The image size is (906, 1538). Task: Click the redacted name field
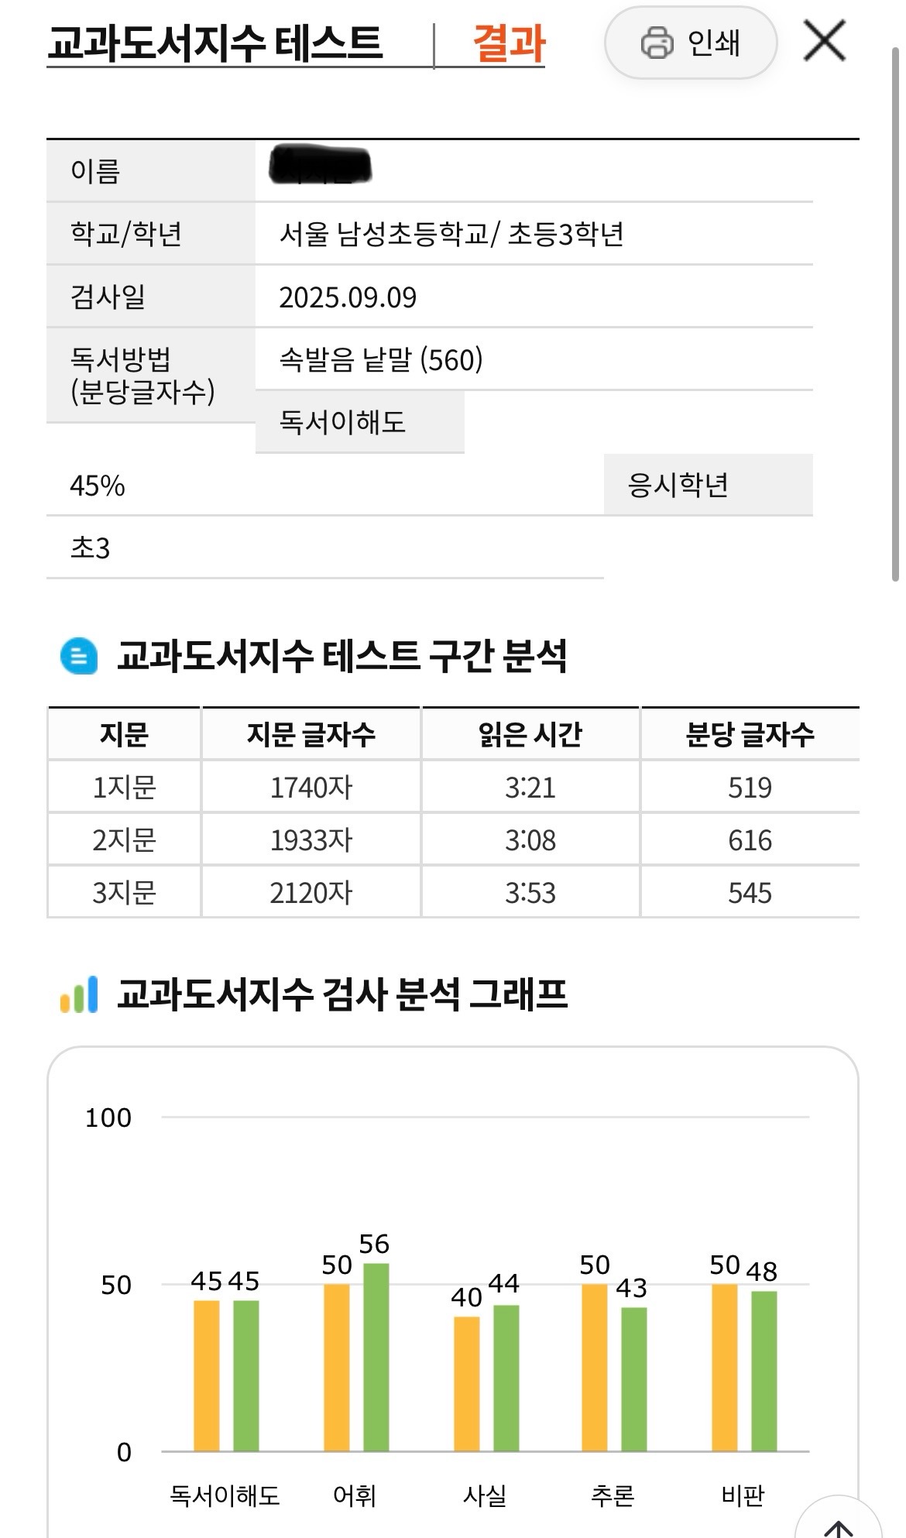coord(321,169)
